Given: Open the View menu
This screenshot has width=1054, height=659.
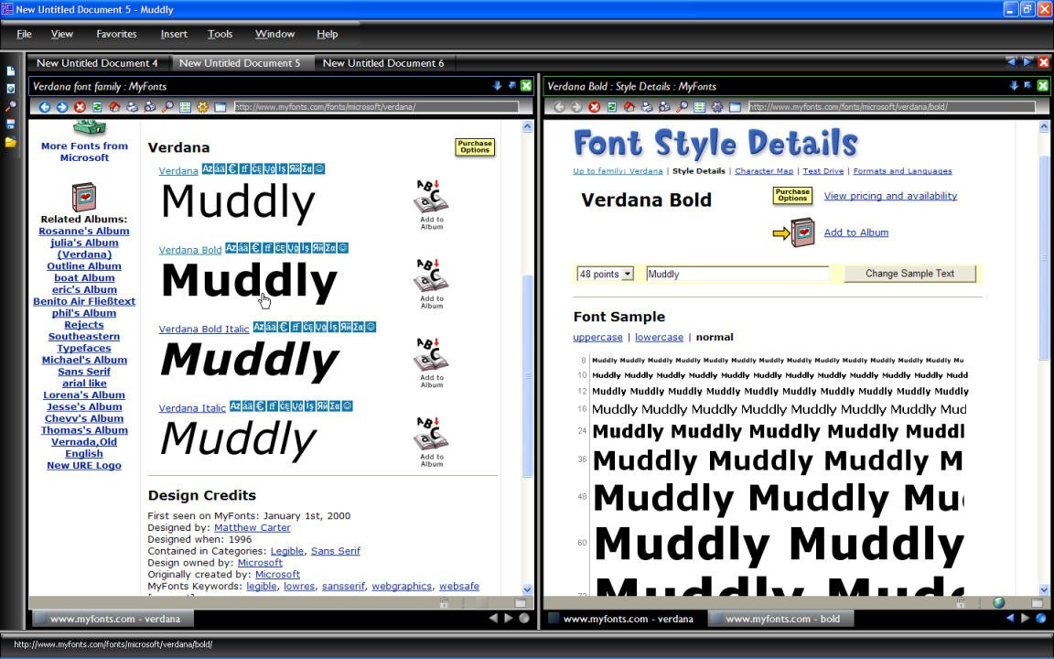Looking at the screenshot, I should 62,34.
